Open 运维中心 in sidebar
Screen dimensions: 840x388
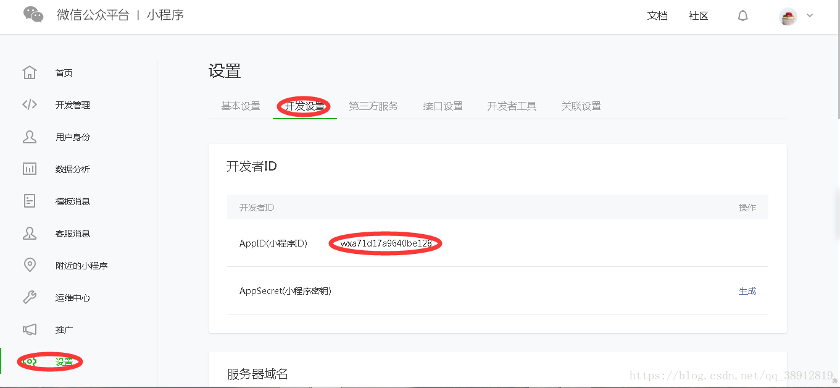tap(73, 298)
